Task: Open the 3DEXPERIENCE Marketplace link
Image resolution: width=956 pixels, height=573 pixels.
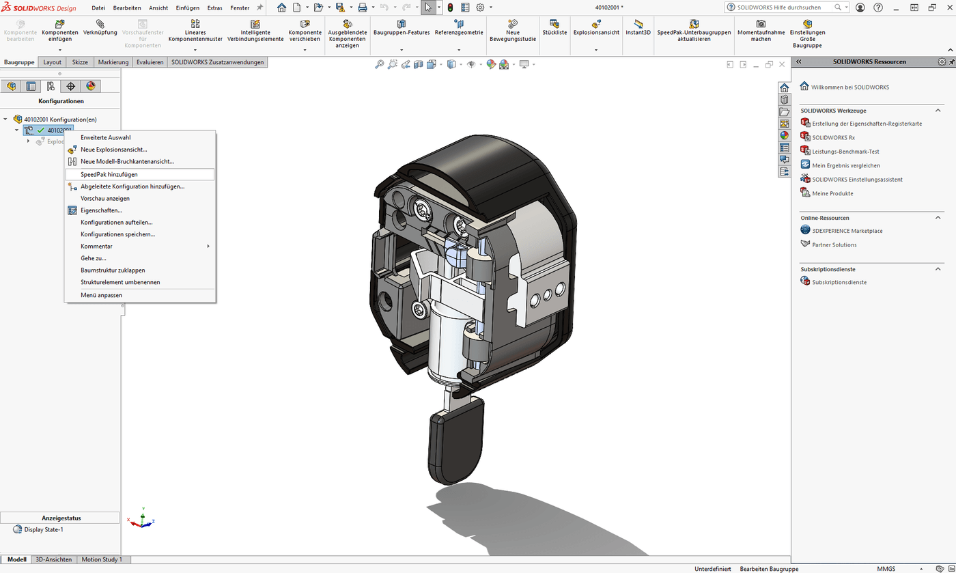Action: point(847,231)
